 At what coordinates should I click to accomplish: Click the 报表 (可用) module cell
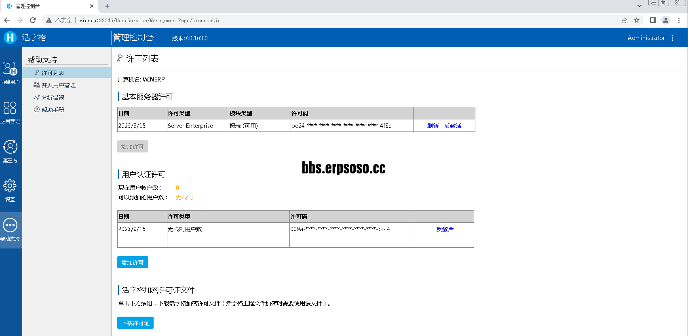pyautogui.click(x=260, y=126)
